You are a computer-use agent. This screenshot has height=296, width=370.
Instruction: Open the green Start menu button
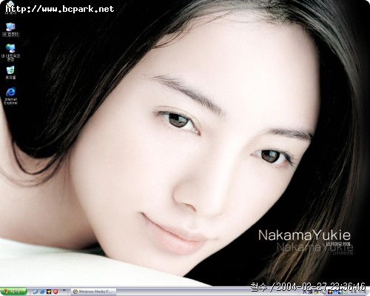13,292
